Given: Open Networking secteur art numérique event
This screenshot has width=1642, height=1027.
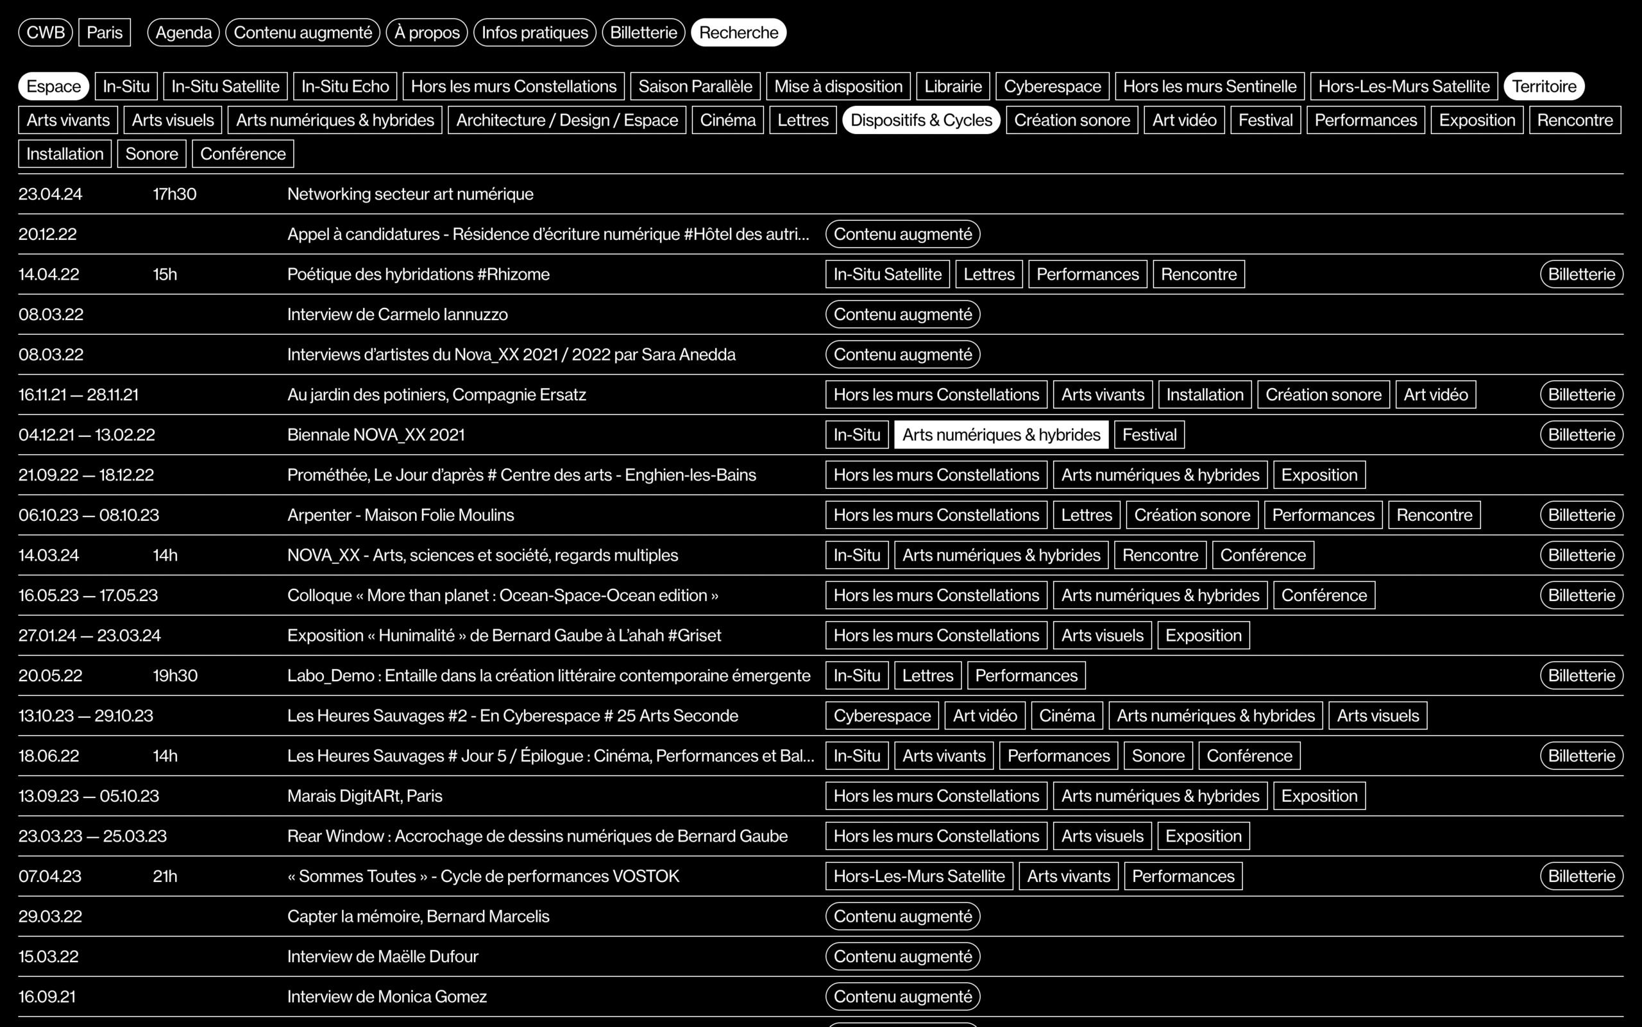Looking at the screenshot, I should coord(410,194).
